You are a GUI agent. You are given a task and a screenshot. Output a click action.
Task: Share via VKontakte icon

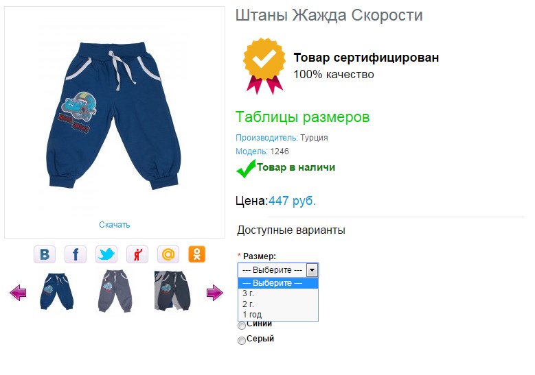point(45,254)
